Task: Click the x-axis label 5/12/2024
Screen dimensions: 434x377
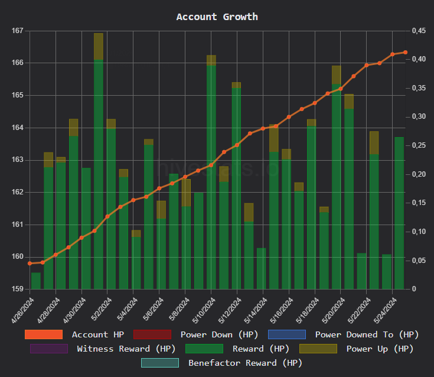Action: [x=230, y=310]
